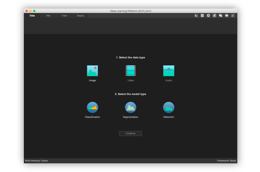Click the Work directory path in status bar
The width and height of the screenshot is (260, 172).
coord(36,160)
